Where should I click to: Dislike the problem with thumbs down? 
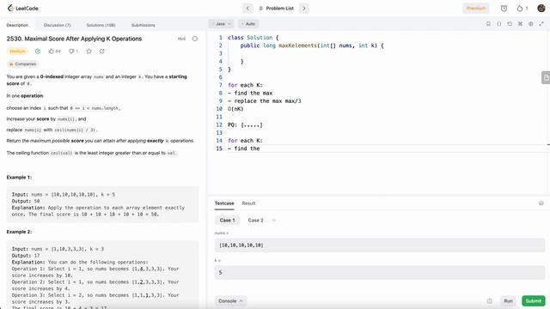point(73,51)
